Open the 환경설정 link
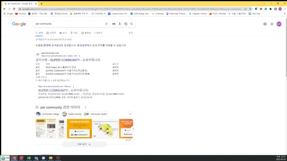 tap(82, 45)
